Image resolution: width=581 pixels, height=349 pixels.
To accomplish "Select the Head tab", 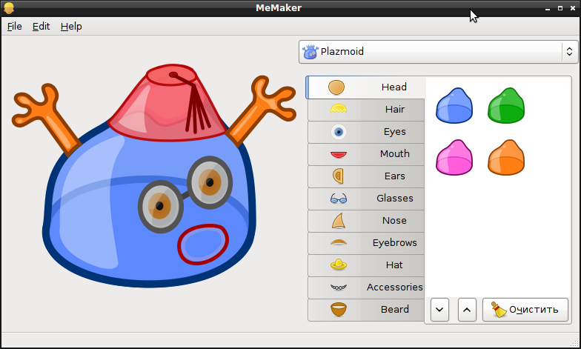I will (366, 87).
